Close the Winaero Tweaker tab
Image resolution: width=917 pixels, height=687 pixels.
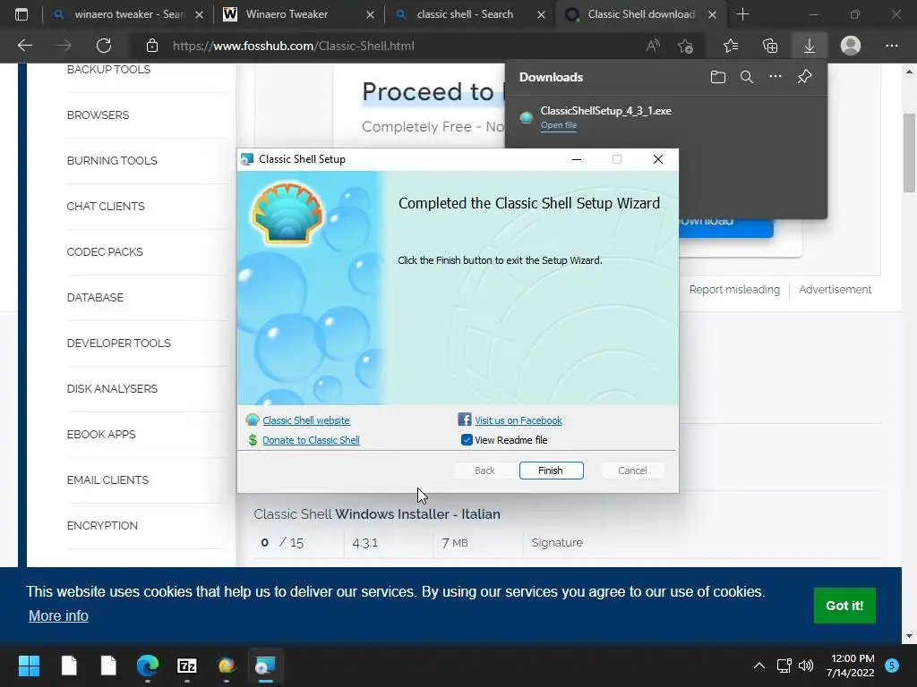[370, 14]
